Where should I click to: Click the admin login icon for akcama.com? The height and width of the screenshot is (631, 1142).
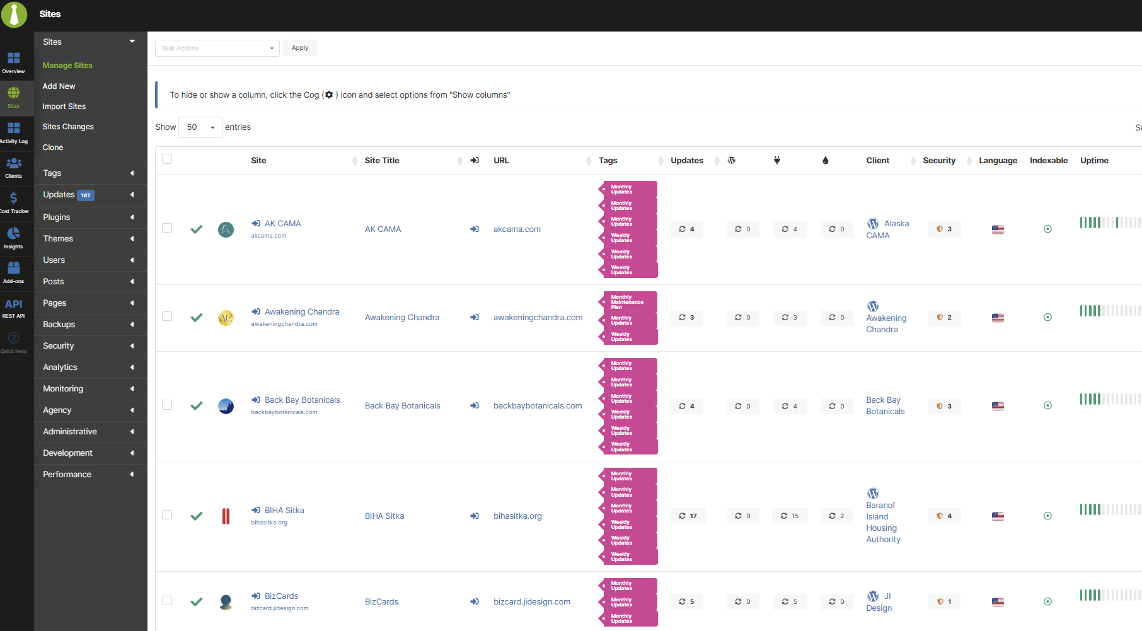[x=475, y=229]
